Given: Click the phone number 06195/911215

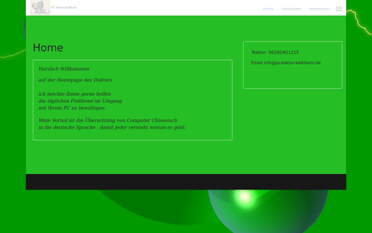Looking at the screenshot, I should click(283, 52).
